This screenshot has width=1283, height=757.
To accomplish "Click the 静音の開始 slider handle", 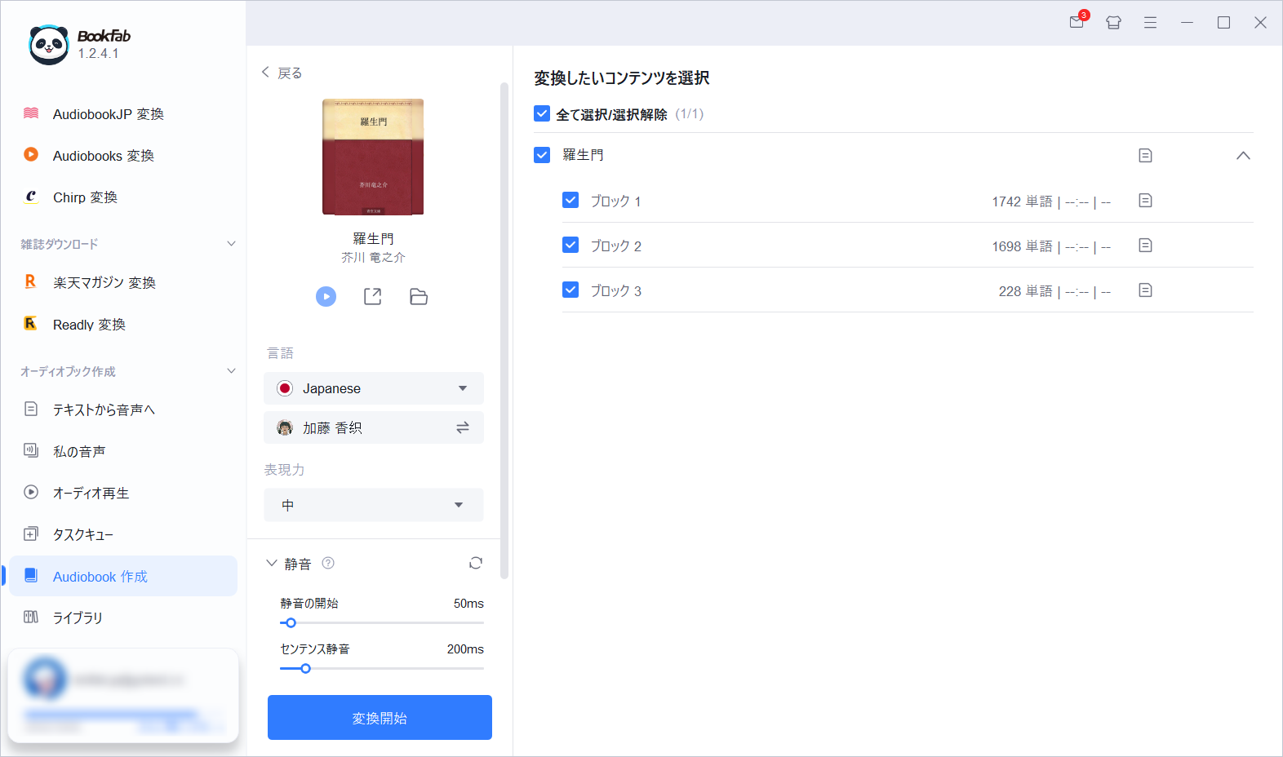I will 291,622.
